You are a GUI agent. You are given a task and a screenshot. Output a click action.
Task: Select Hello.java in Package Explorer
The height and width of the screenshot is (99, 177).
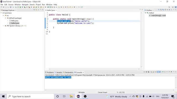(x=15, y=21)
